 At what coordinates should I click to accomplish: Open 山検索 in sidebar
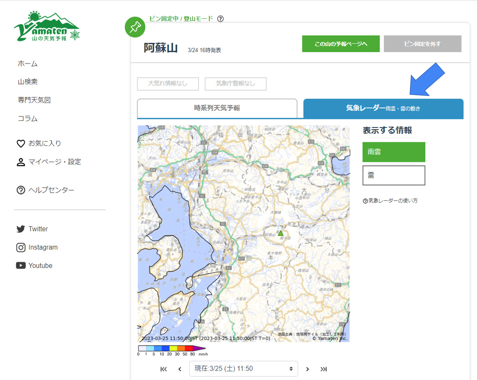point(28,82)
